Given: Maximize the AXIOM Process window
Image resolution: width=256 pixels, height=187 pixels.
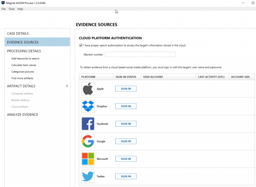Looking at the screenshot, I should point(253,3).
